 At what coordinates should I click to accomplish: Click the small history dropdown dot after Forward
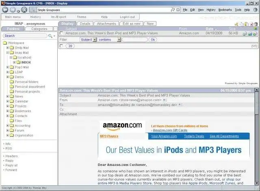click(18, 11)
